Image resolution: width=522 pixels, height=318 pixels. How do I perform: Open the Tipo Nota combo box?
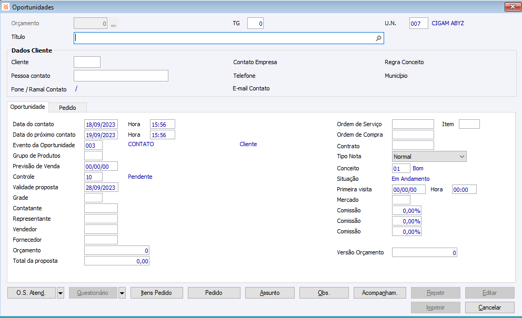coord(429,157)
